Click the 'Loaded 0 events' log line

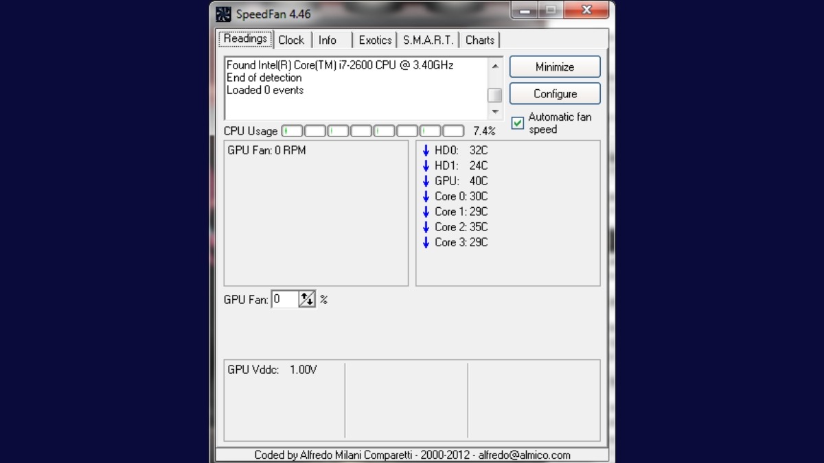pyautogui.click(x=265, y=90)
